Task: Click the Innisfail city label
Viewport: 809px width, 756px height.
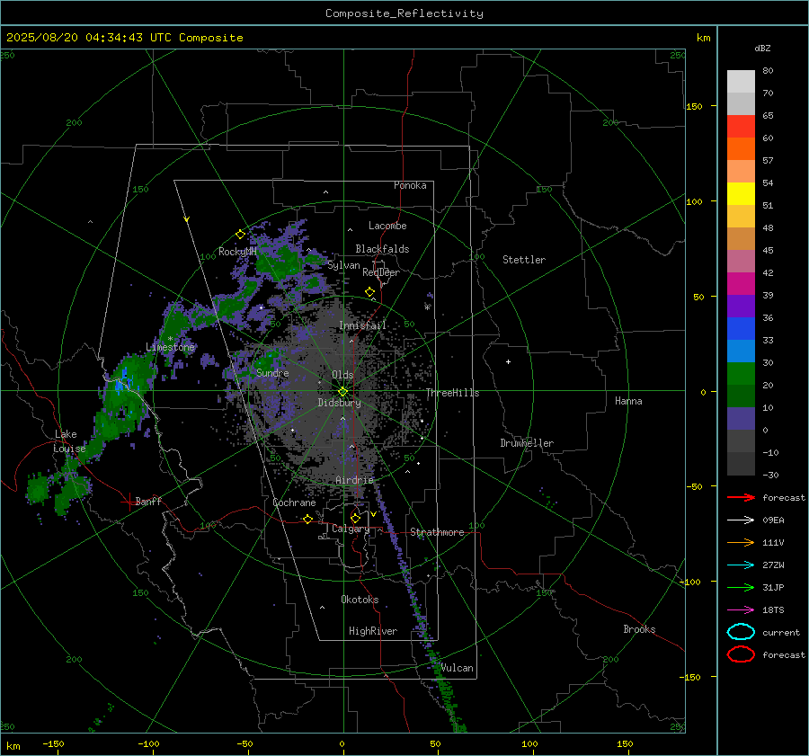Action: pyautogui.click(x=362, y=325)
